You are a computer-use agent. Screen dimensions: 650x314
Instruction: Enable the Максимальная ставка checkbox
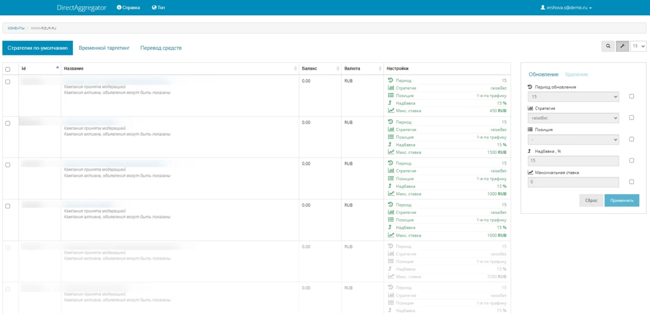pyautogui.click(x=631, y=182)
